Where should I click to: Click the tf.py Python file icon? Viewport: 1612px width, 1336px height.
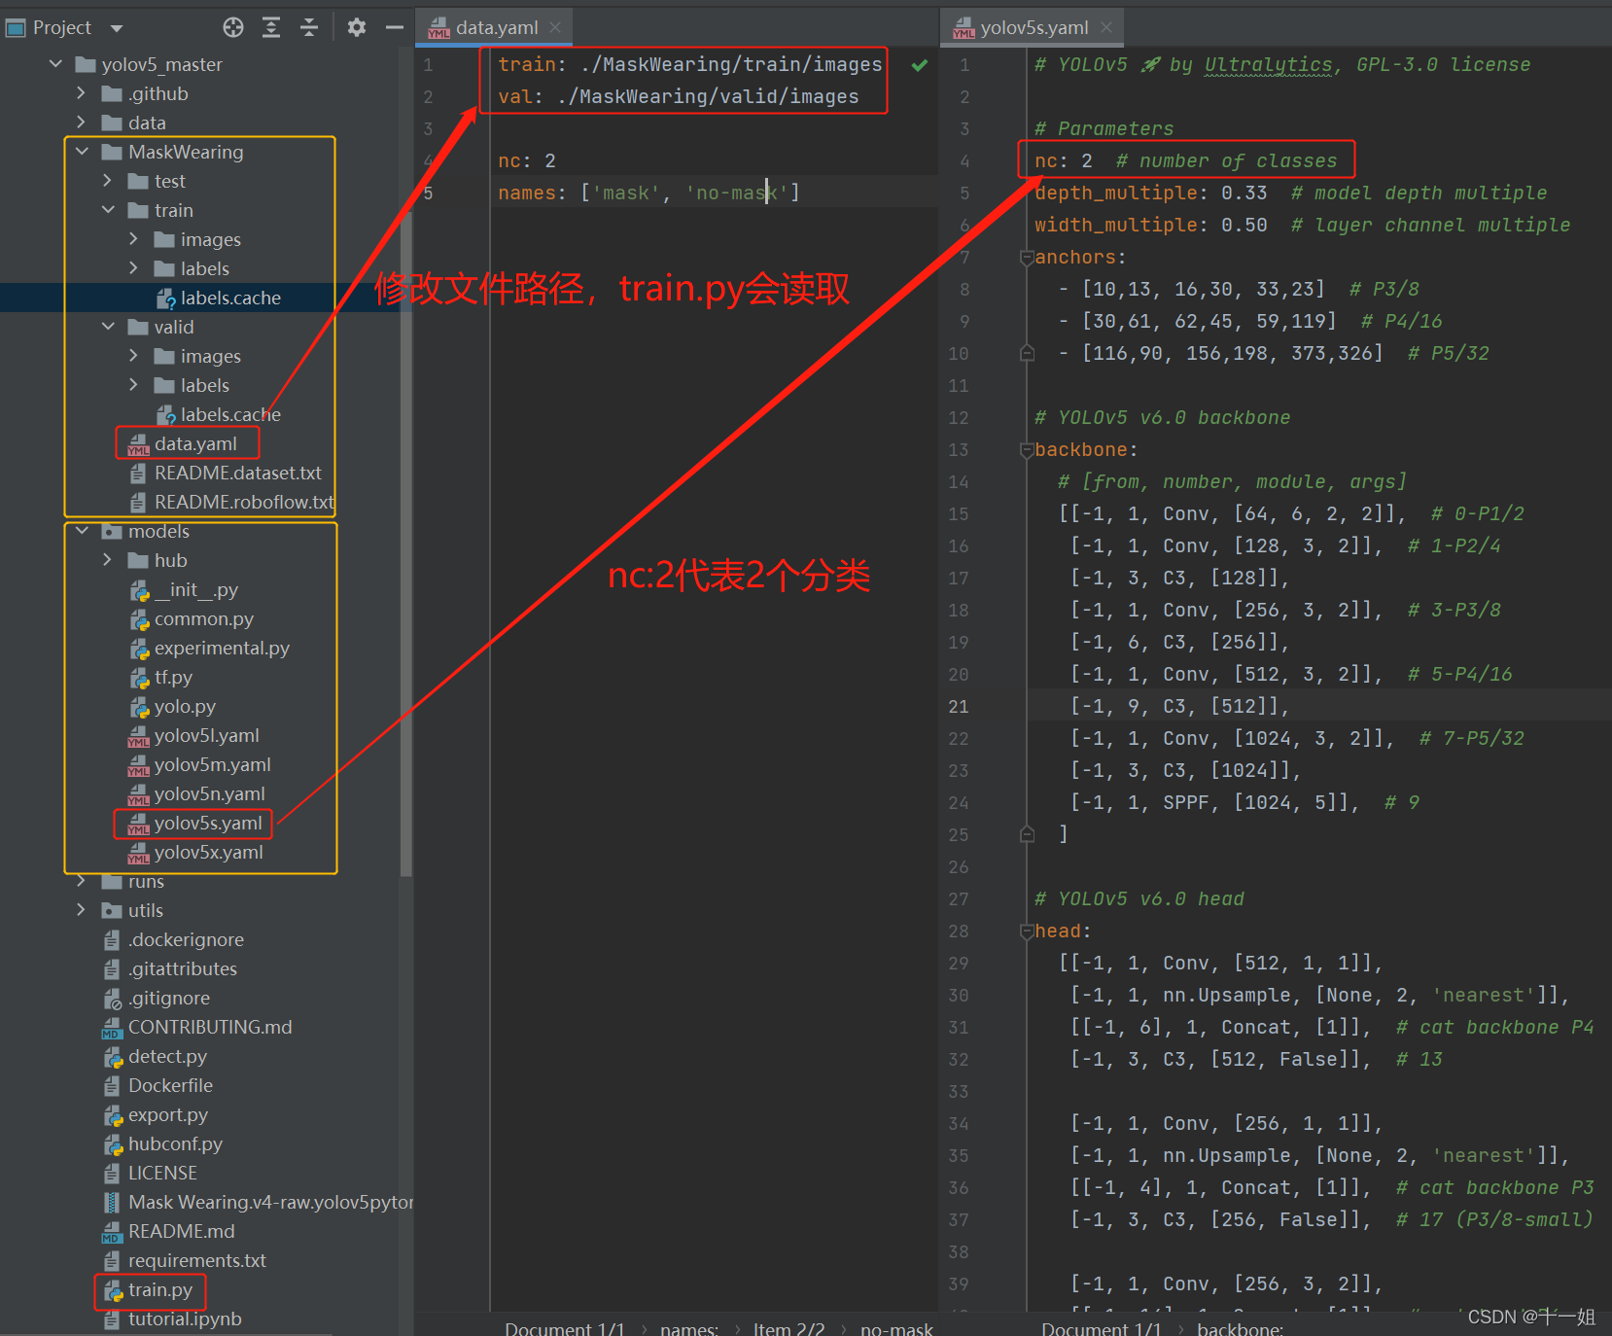click(139, 678)
